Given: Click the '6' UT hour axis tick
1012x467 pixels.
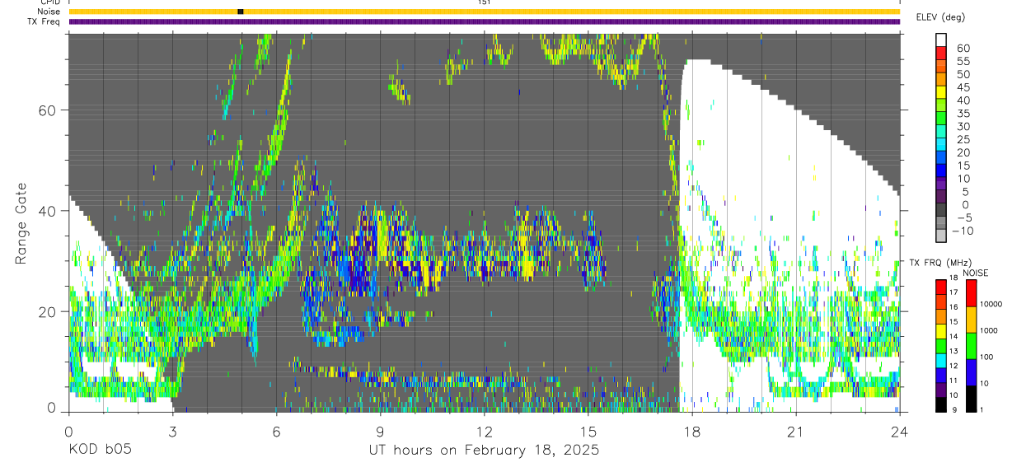Looking at the screenshot, I should [x=276, y=432].
